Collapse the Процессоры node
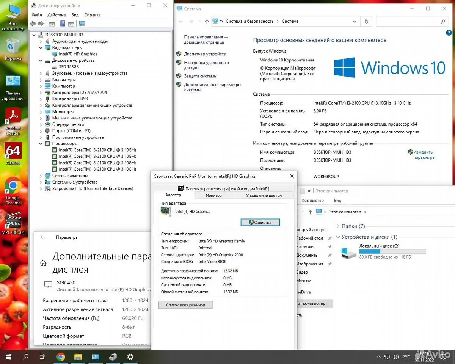Screen dimensions: 455x364 [x=41, y=144]
